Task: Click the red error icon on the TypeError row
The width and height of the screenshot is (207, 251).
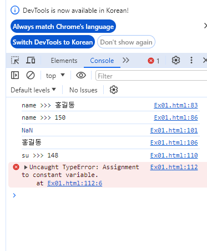Action: (16, 167)
